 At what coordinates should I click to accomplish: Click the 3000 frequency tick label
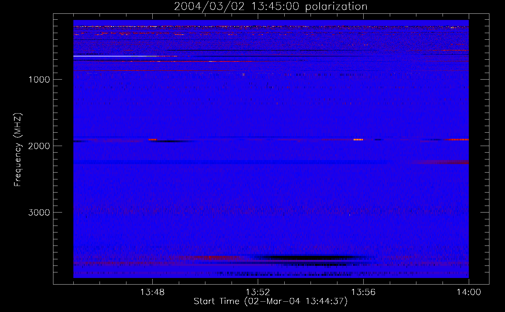pyautogui.click(x=39, y=212)
